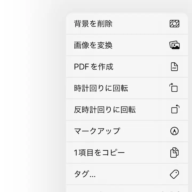The image size is (192, 192).
Task: Select the 1項目をコピー menu text
Action: click(x=99, y=153)
